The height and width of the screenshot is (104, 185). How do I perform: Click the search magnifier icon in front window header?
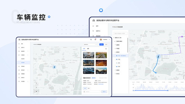[91, 40]
